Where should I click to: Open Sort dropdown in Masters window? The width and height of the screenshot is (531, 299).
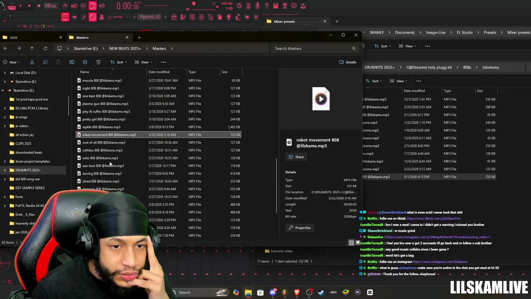point(118,62)
